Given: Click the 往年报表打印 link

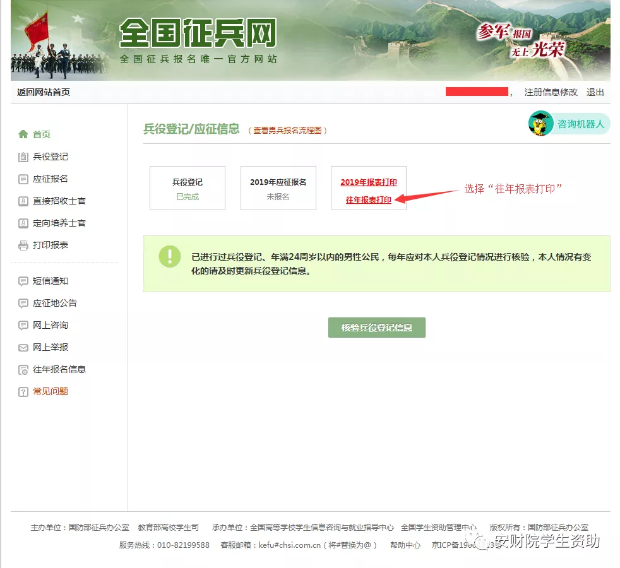Looking at the screenshot, I should click(368, 200).
